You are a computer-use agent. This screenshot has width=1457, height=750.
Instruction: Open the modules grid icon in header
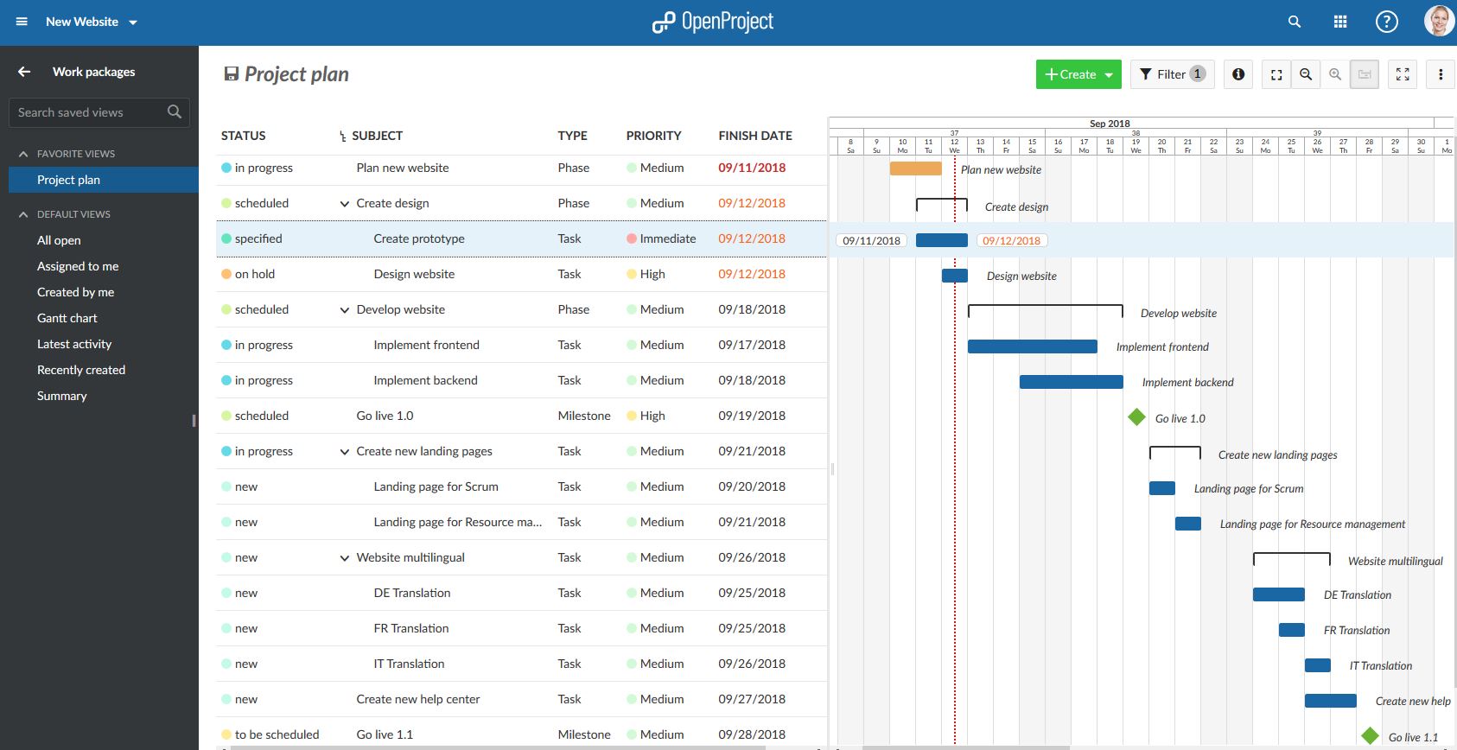coord(1340,22)
